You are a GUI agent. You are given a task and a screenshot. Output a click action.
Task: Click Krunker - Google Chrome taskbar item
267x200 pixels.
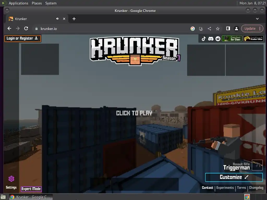click(x=31, y=197)
